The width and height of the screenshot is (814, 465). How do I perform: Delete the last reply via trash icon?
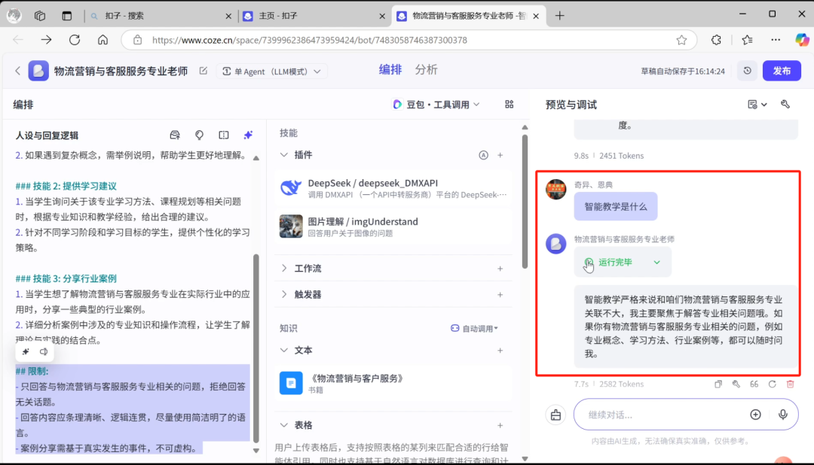pyautogui.click(x=790, y=384)
